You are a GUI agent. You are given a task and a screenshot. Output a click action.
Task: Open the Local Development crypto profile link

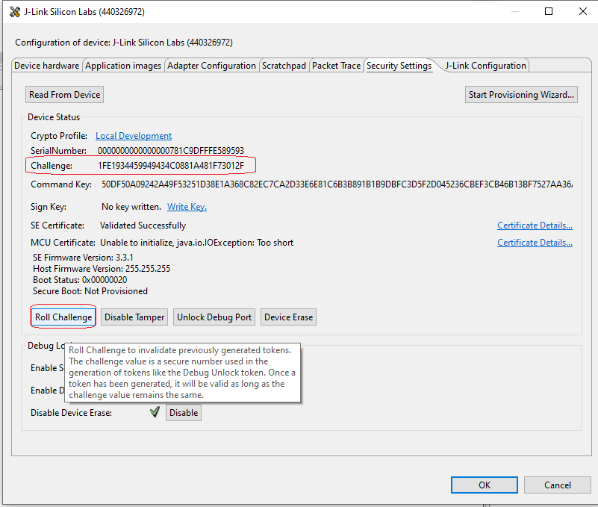[134, 136]
